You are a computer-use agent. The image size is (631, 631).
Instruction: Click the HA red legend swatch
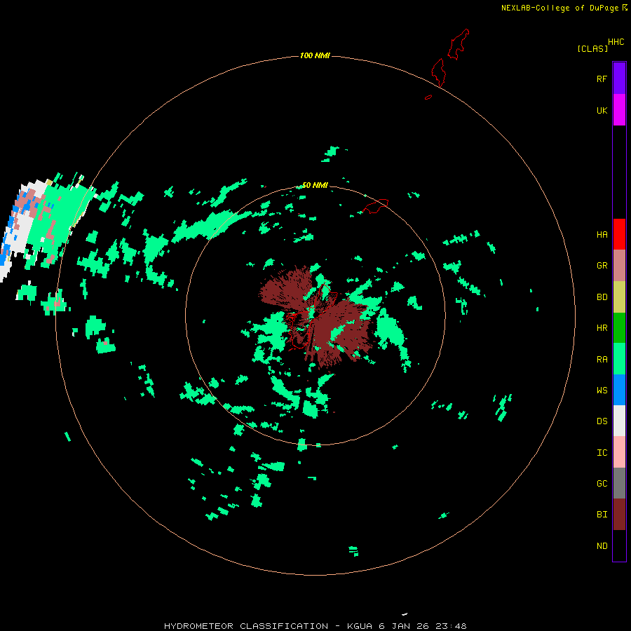(x=619, y=234)
